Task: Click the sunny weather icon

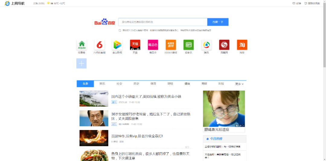Action: point(48,3)
